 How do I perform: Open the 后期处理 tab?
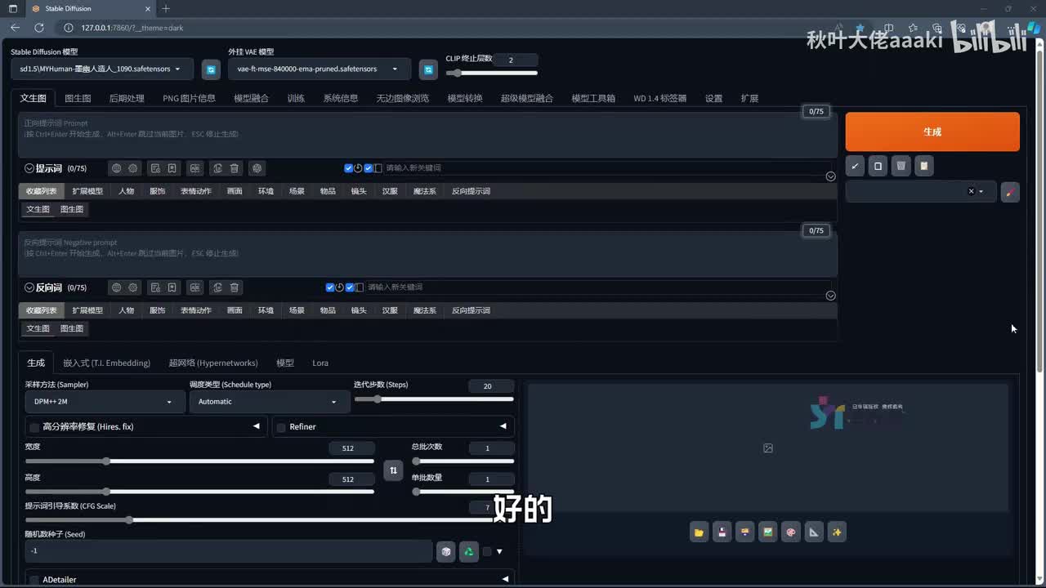(x=127, y=98)
